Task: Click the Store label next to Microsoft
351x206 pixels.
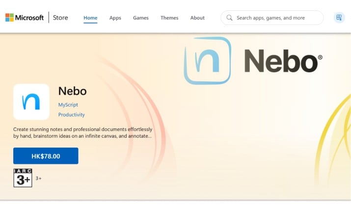Action: tap(60, 18)
